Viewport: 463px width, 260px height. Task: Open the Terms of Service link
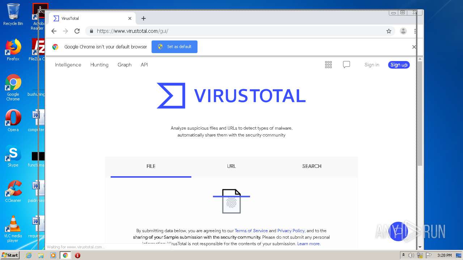tap(251, 231)
